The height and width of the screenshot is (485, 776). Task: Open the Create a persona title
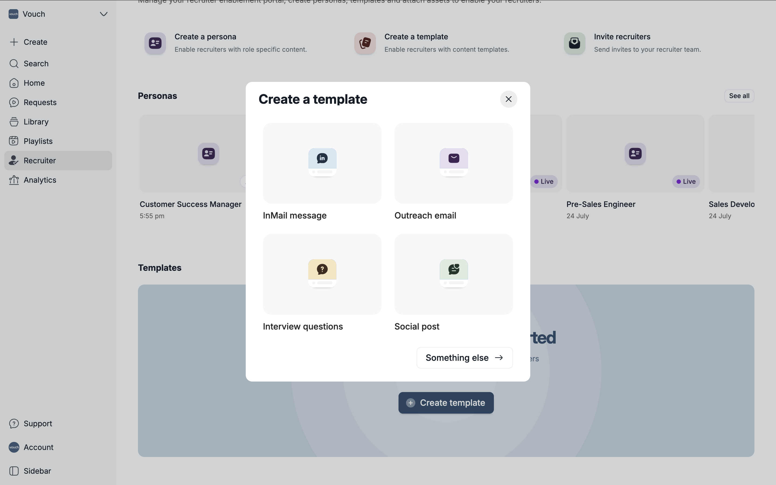click(x=205, y=37)
